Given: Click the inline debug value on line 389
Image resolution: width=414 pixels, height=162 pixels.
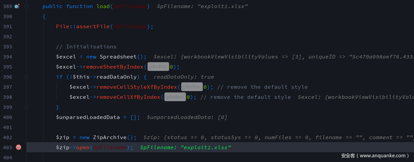Looking at the screenshot, I should pyautogui.click(x=202, y=6).
